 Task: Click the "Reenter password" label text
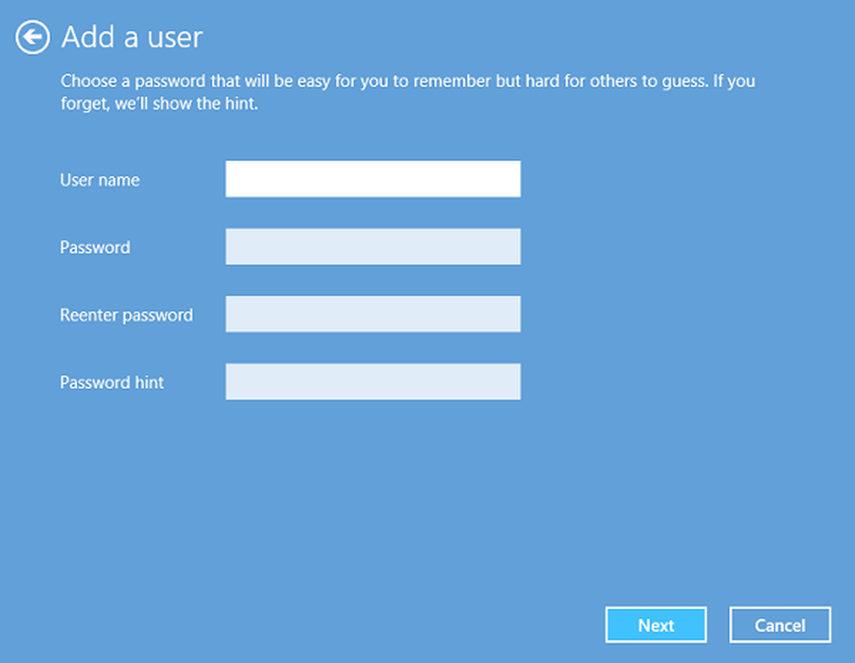(x=127, y=315)
